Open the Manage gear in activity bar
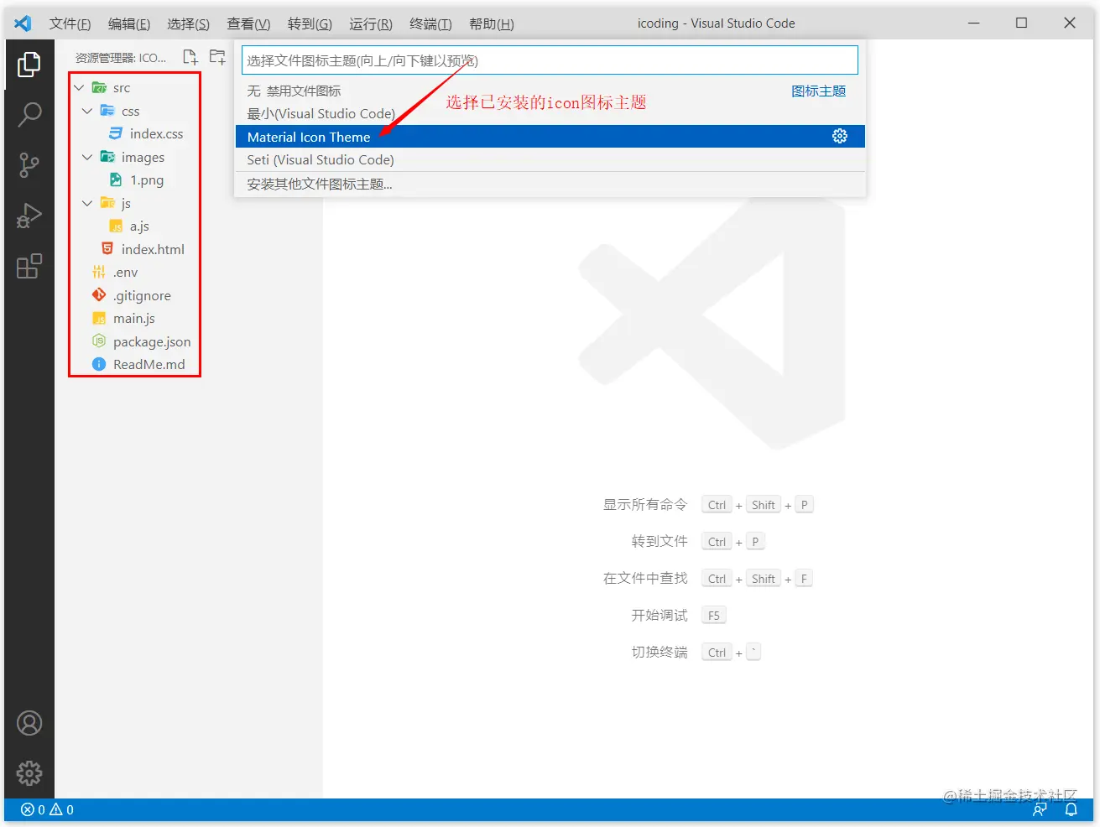 (x=29, y=773)
